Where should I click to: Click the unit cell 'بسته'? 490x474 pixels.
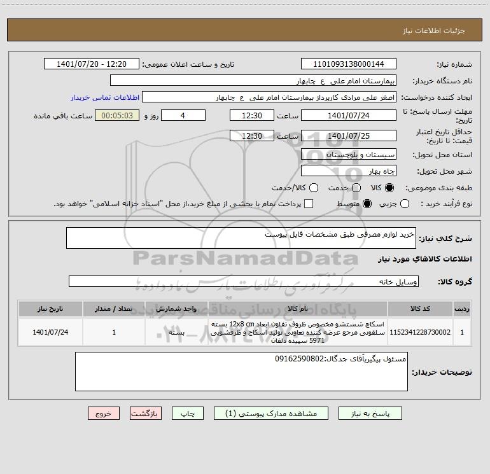pos(176,332)
